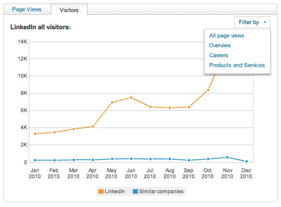Click the orange LinkedIn legend swatch
This screenshot has height=207, width=281.
tap(101, 191)
